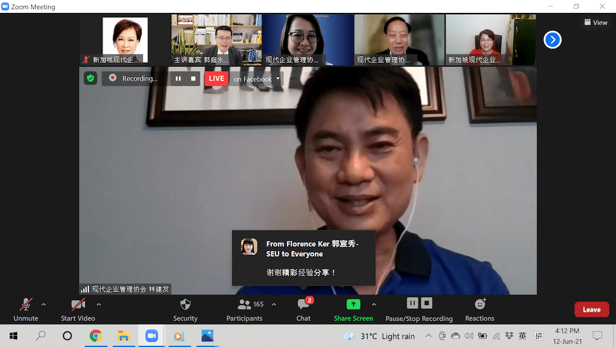Open the View layout menu
Image resolution: width=616 pixels, height=347 pixels.
pos(595,23)
